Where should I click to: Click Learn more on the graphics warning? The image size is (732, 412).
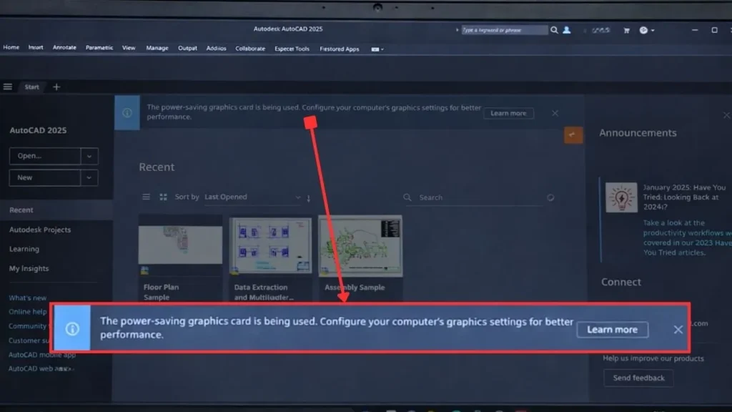tap(612, 329)
